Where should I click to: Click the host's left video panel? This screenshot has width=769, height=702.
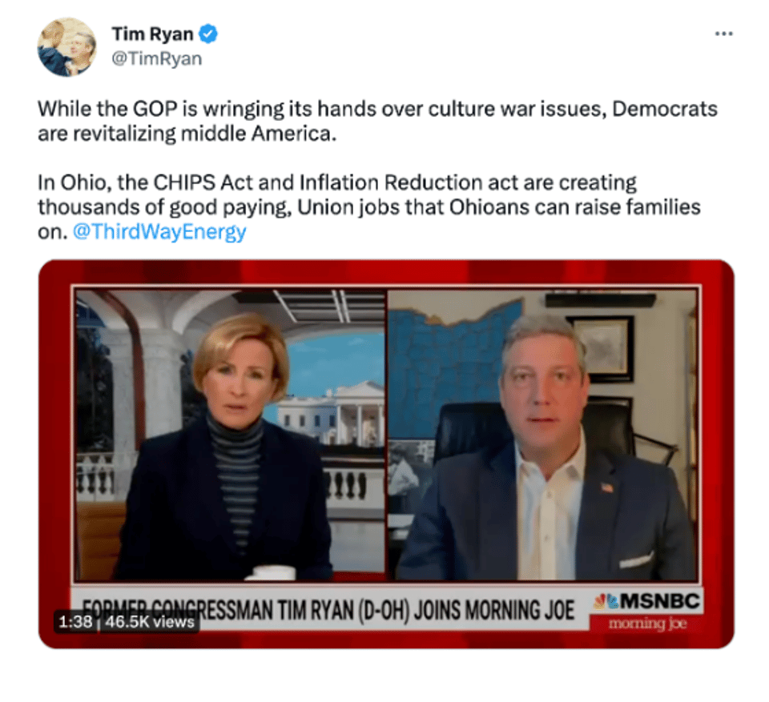tap(231, 435)
